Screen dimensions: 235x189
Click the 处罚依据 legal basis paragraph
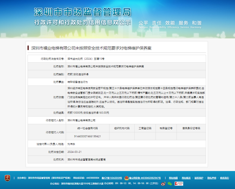coord(136,97)
